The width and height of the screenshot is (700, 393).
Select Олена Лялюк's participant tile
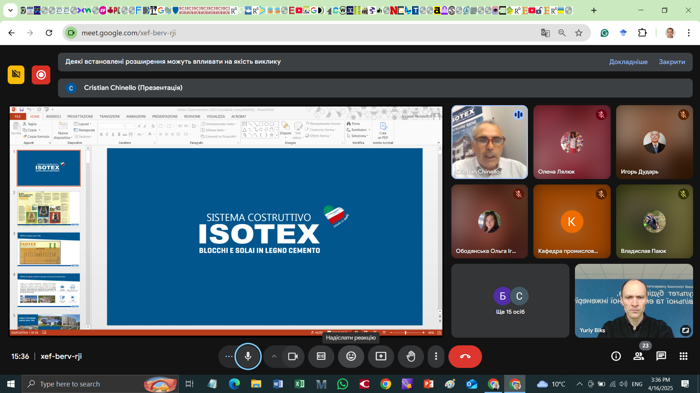click(x=572, y=142)
